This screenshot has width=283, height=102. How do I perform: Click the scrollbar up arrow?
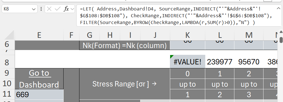(x=281, y=32)
